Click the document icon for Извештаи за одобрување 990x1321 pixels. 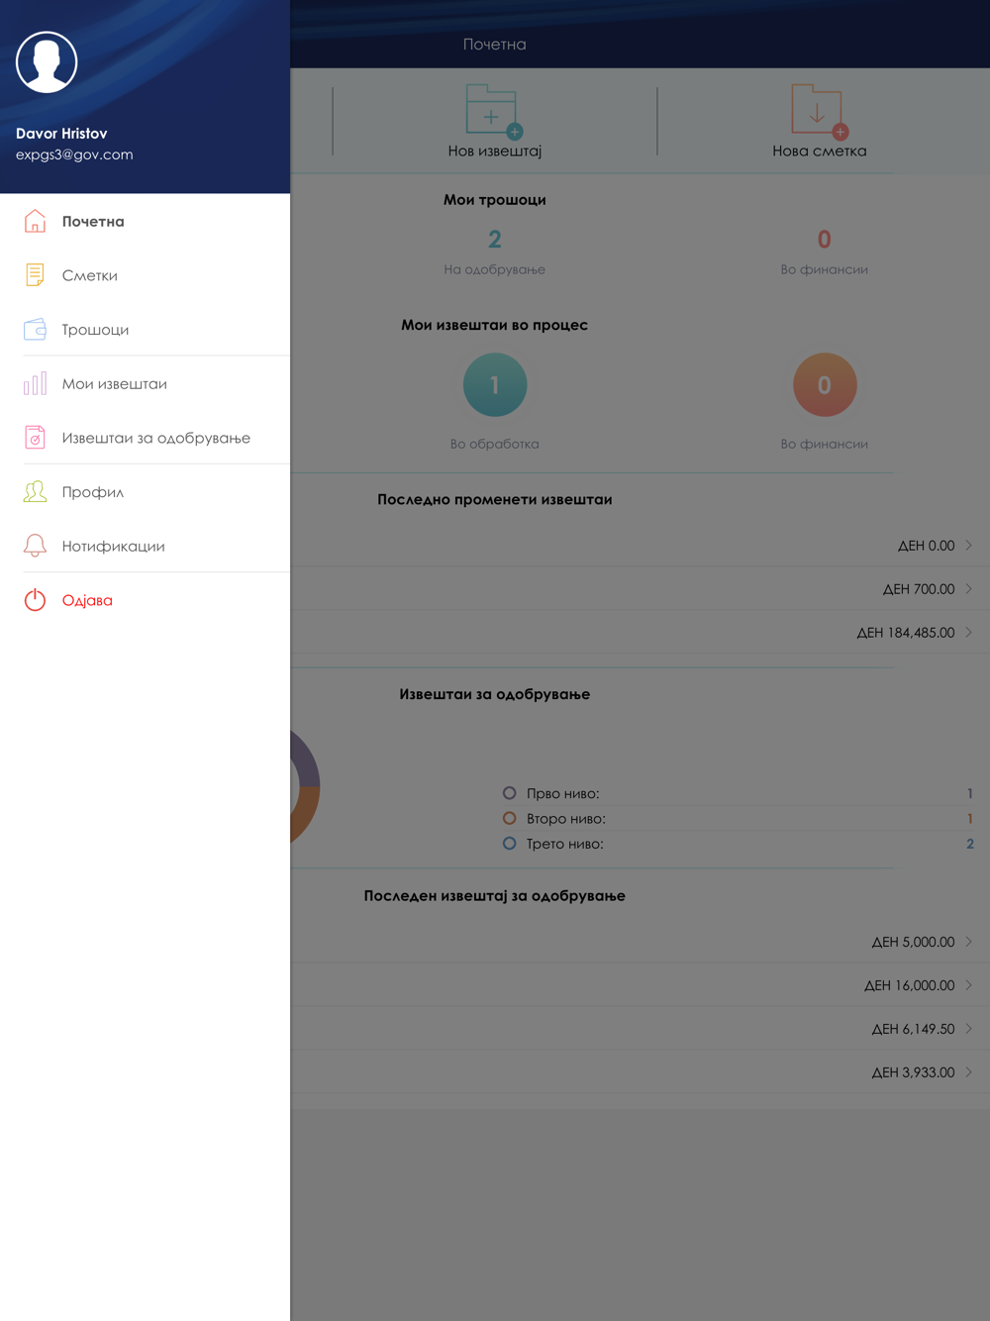pos(35,438)
